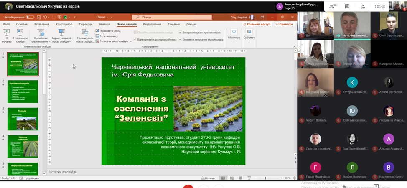Screen dimensions: 407x188
Task: Switch to the Design tab
Action: (x=64, y=24)
